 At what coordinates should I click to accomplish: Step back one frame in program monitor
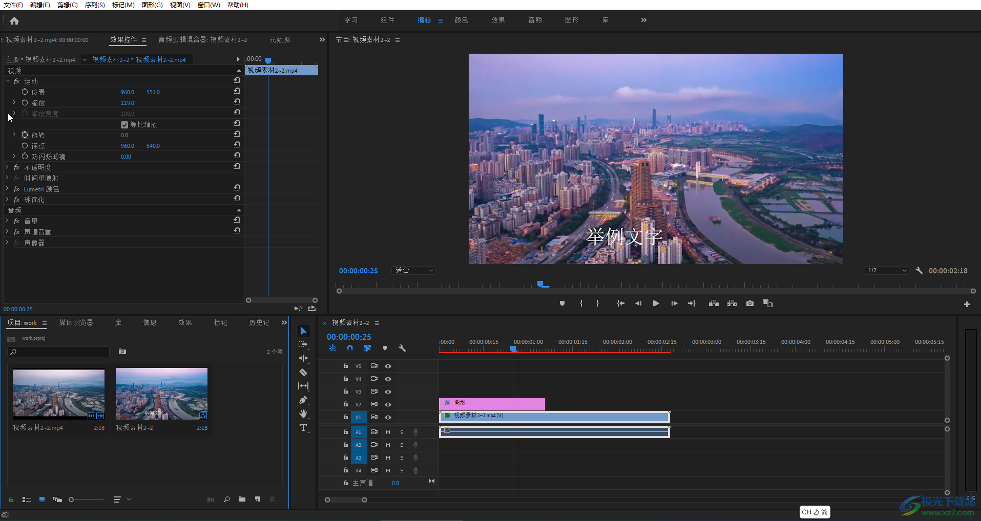coord(638,303)
